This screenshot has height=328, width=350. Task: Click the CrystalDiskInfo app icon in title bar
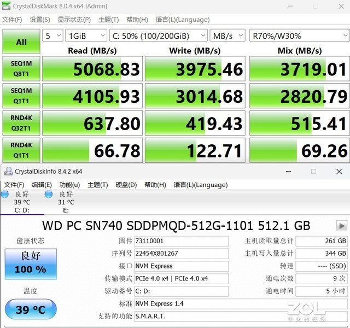pos(8,171)
